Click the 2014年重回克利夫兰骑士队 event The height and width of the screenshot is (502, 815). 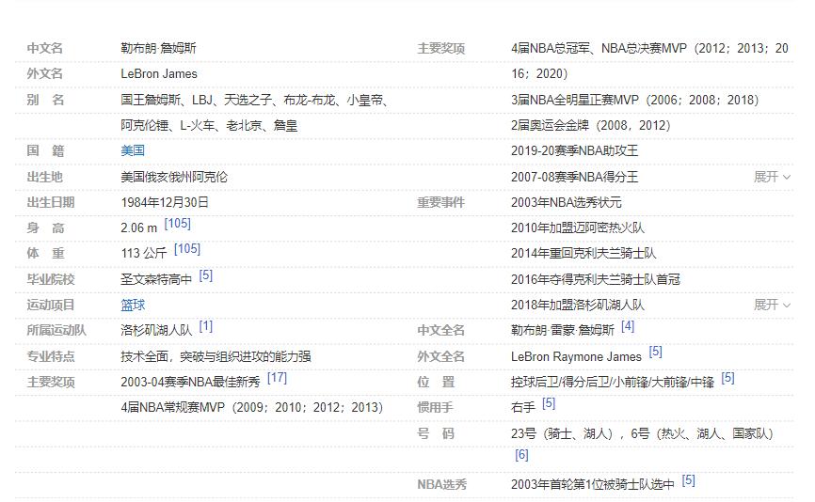coord(583,253)
